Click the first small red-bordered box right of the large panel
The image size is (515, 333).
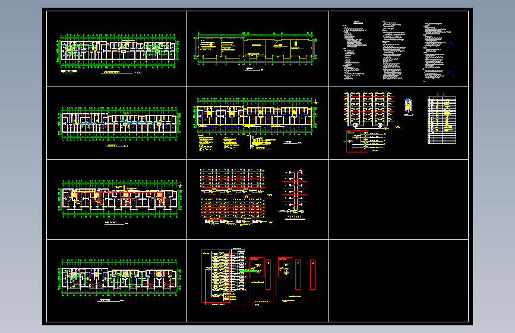point(257,267)
